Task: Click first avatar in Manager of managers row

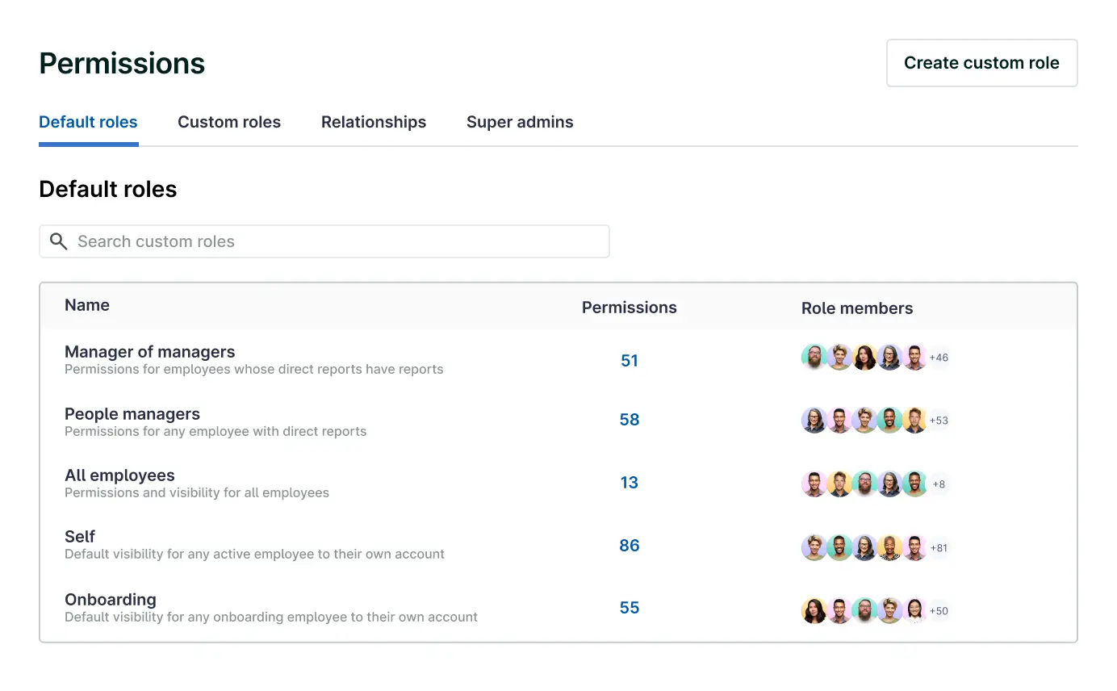Action: (x=814, y=357)
